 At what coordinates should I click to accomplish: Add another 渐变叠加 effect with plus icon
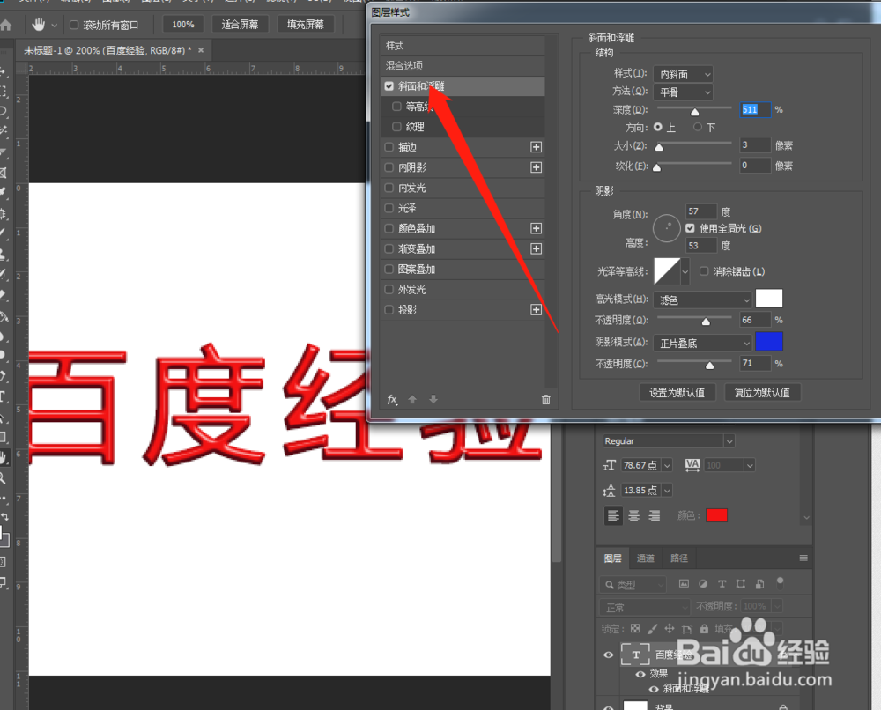[x=536, y=248]
